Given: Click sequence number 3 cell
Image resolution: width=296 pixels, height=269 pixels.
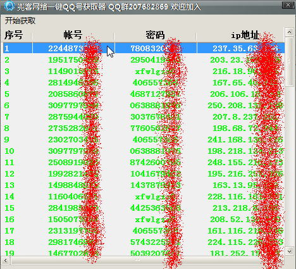Looking at the screenshot, I should 7,72.
